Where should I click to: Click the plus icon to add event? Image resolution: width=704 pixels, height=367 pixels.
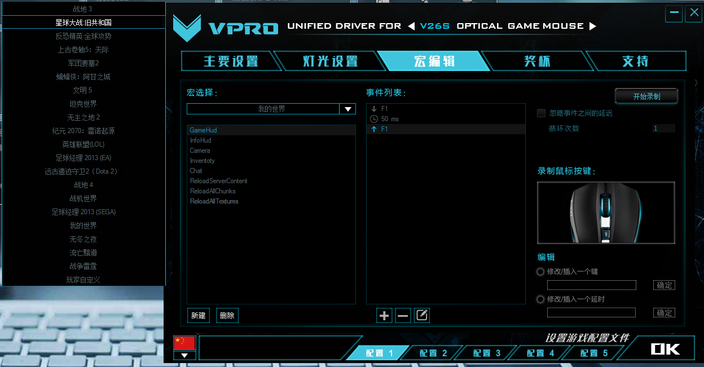pos(384,316)
